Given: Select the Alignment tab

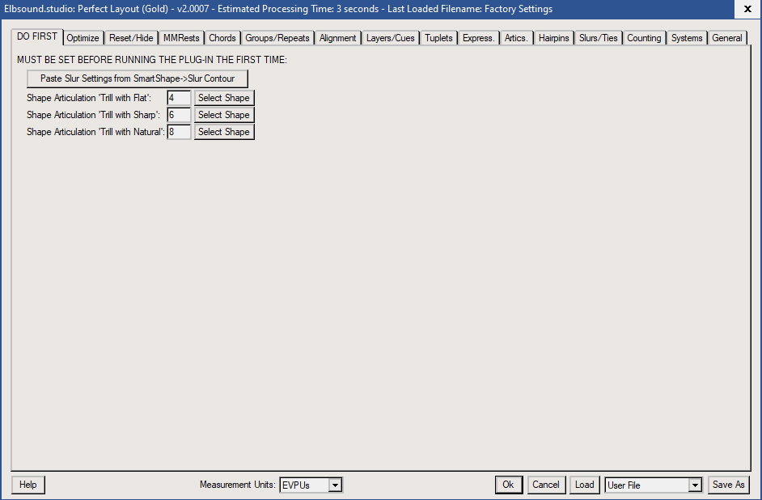Looking at the screenshot, I should pyautogui.click(x=337, y=37).
